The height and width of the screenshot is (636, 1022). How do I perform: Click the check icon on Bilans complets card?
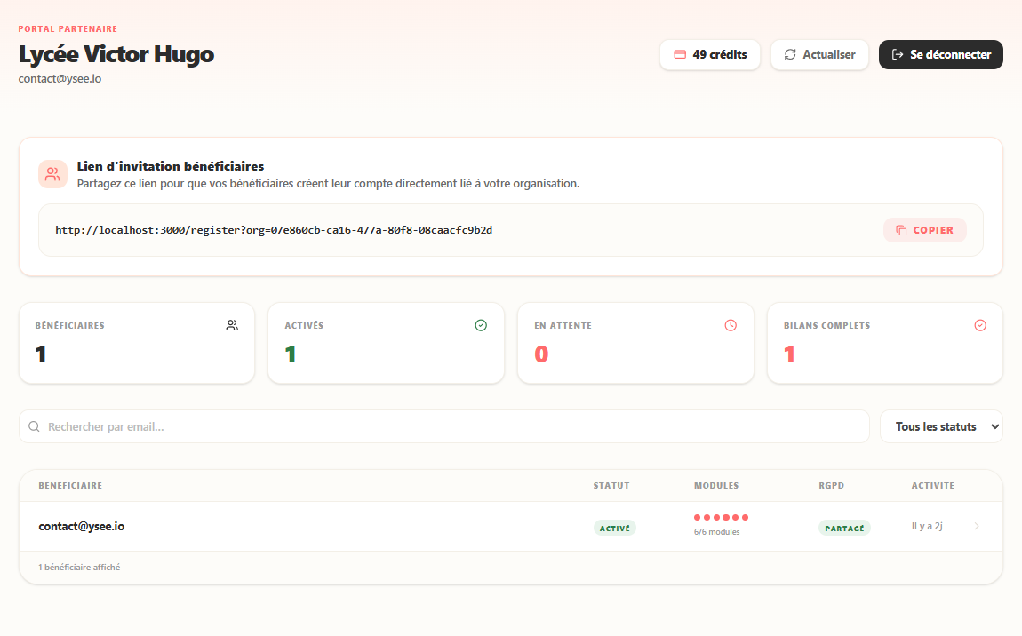pyautogui.click(x=980, y=325)
